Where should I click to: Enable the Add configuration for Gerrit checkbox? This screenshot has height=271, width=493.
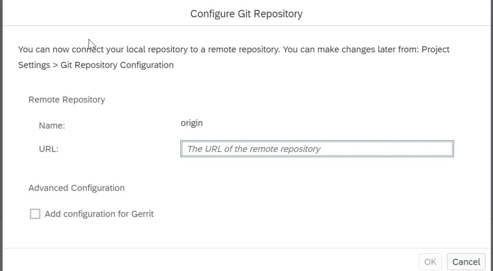coord(35,214)
